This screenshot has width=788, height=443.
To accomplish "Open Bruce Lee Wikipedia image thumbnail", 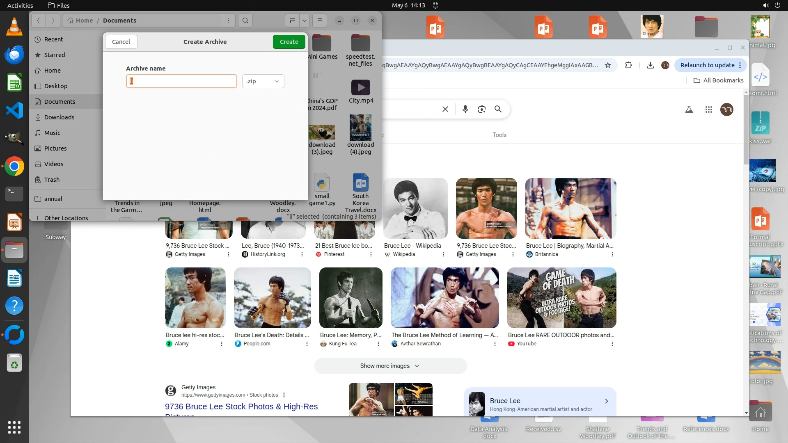I will tap(415, 208).
